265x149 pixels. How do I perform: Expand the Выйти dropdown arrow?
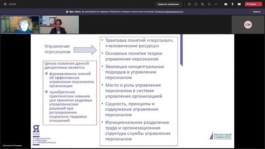pos(260,4)
